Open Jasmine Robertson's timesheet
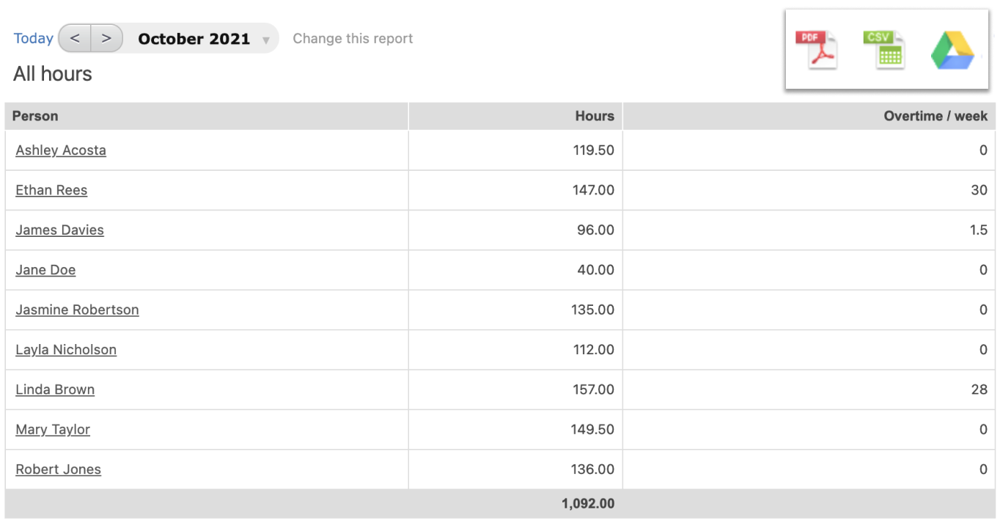This screenshot has height=523, width=1000. pyautogui.click(x=77, y=310)
